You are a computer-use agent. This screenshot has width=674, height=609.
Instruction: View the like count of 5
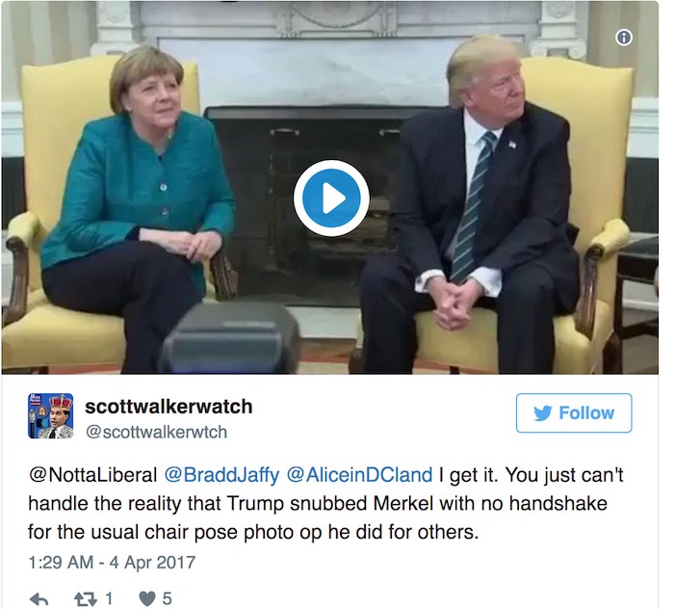tap(167, 598)
